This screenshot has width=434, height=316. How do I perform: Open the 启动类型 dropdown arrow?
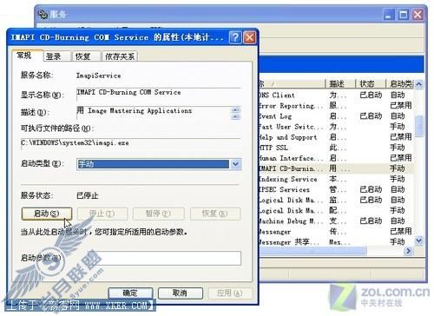235,164
